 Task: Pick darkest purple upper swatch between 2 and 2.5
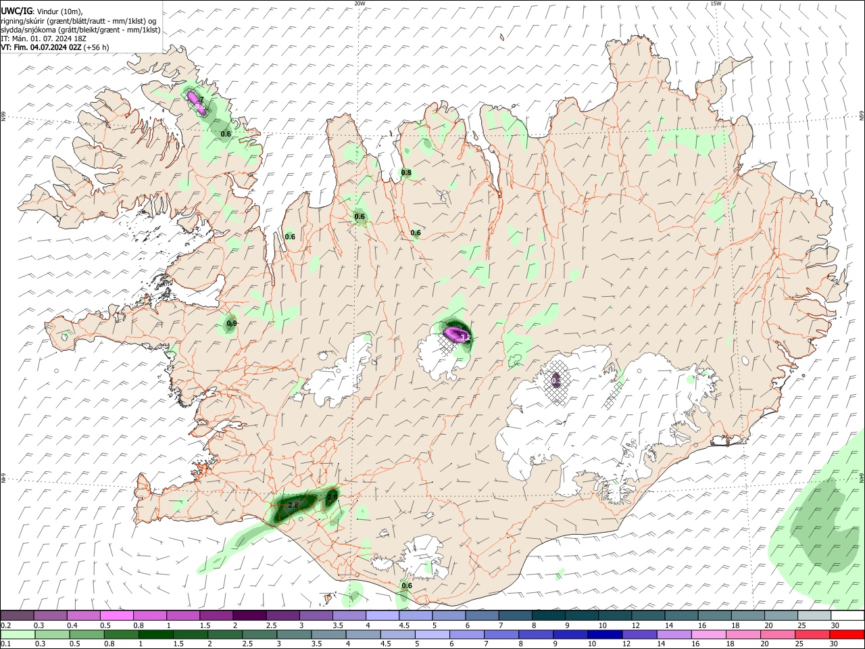(249, 616)
